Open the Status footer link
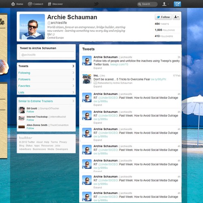 [x=29, y=146]
